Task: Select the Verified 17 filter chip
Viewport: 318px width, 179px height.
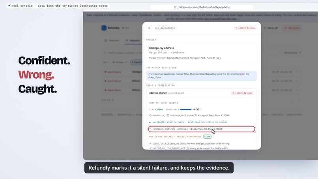Action: [x=120, y=62]
